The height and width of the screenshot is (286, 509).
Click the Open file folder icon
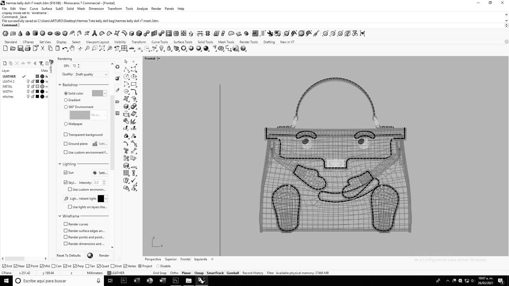pos(13,48)
